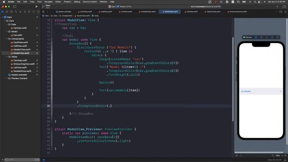This screenshot has width=288, height=162.
Task: Toggle the inspectors panel on the right
Action: (x=284, y=7)
